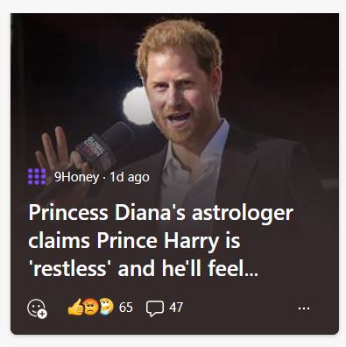Click the truncated line "'restless' and he'll feel..."
The image size is (346, 347).
pos(143,268)
